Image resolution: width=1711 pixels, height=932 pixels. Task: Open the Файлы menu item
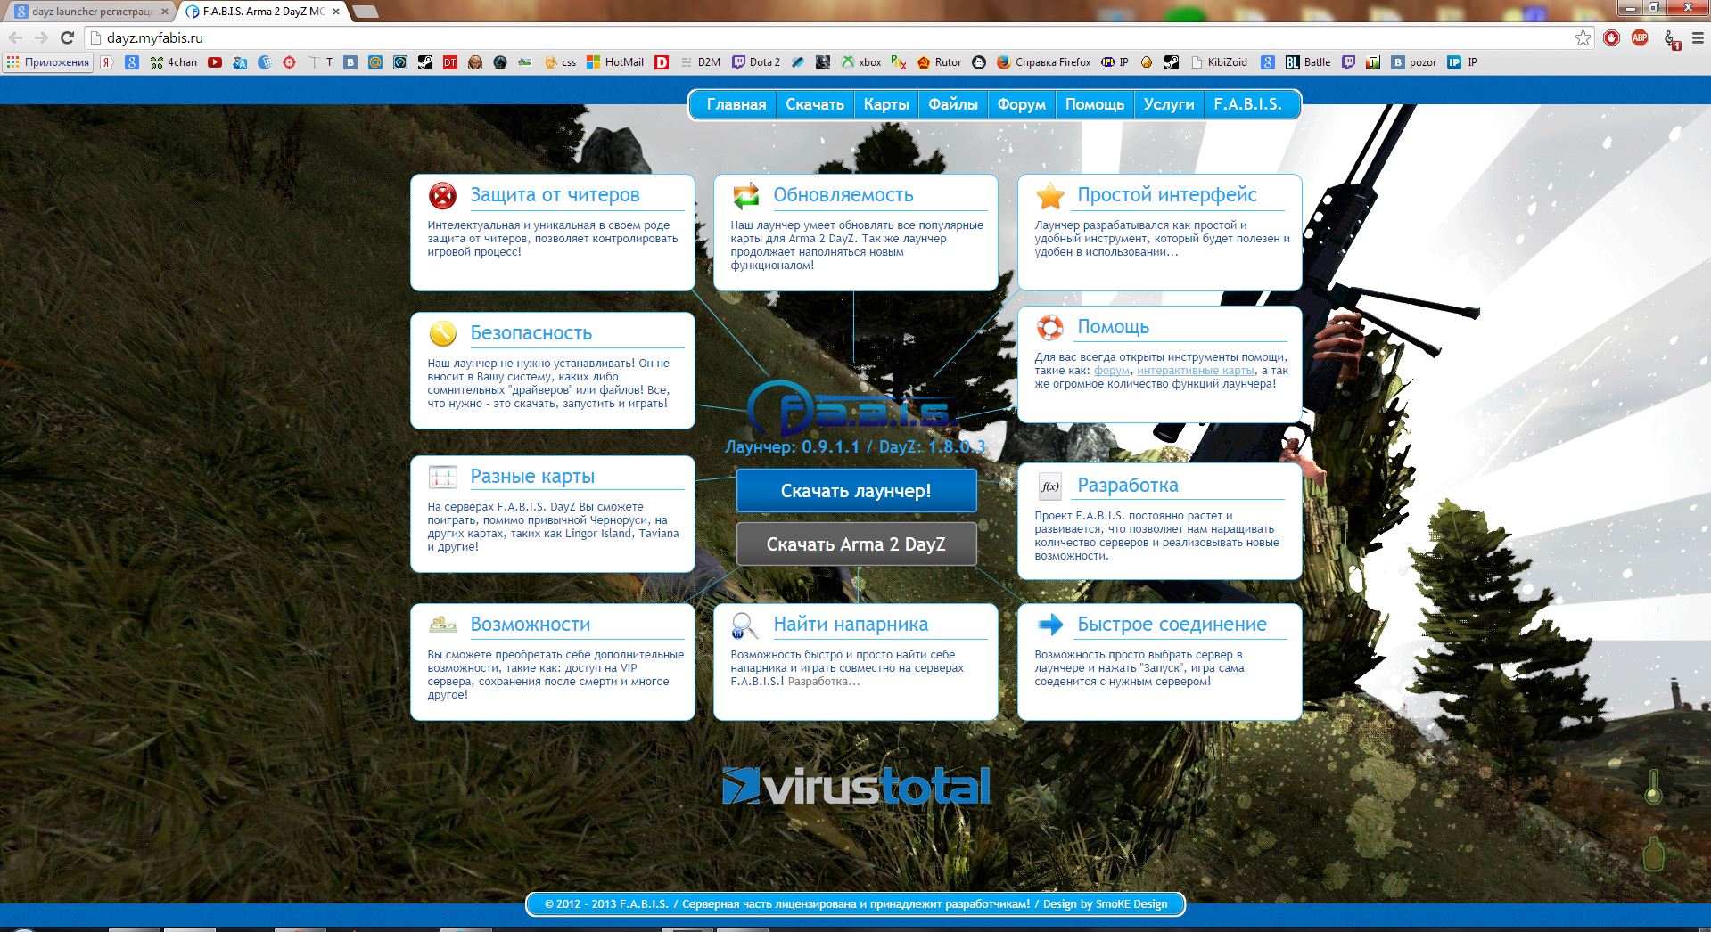(x=953, y=104)
